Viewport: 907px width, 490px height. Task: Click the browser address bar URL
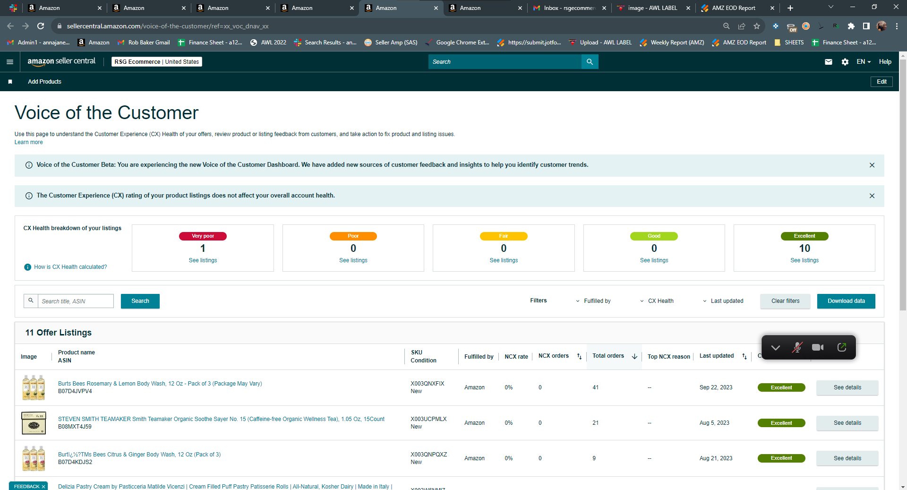[x=168, y=26]
